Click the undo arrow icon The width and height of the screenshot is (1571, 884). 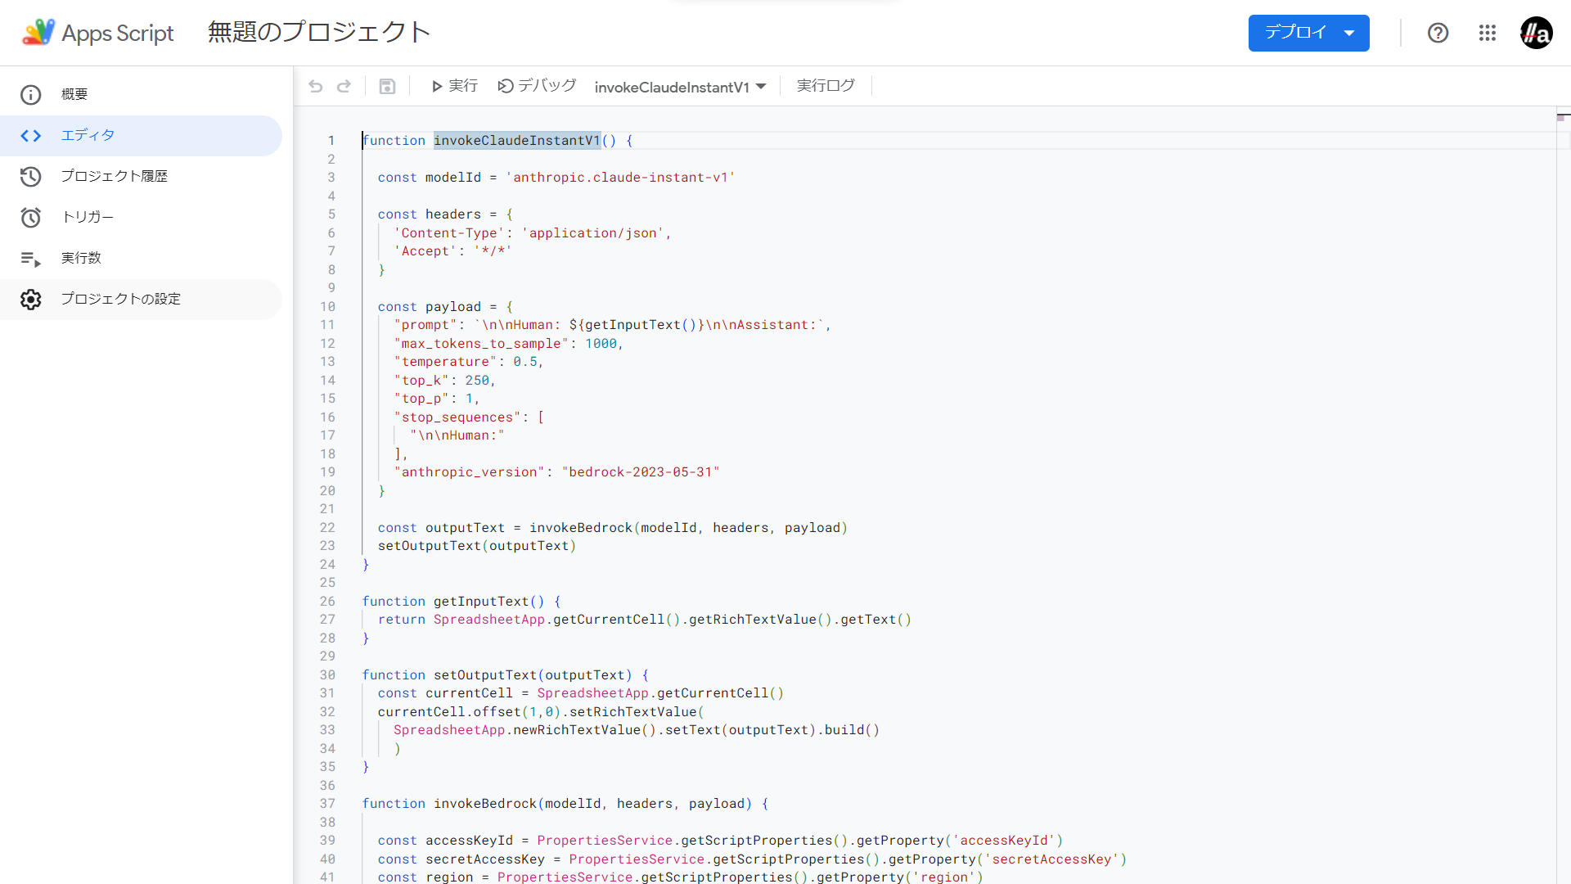316,86
